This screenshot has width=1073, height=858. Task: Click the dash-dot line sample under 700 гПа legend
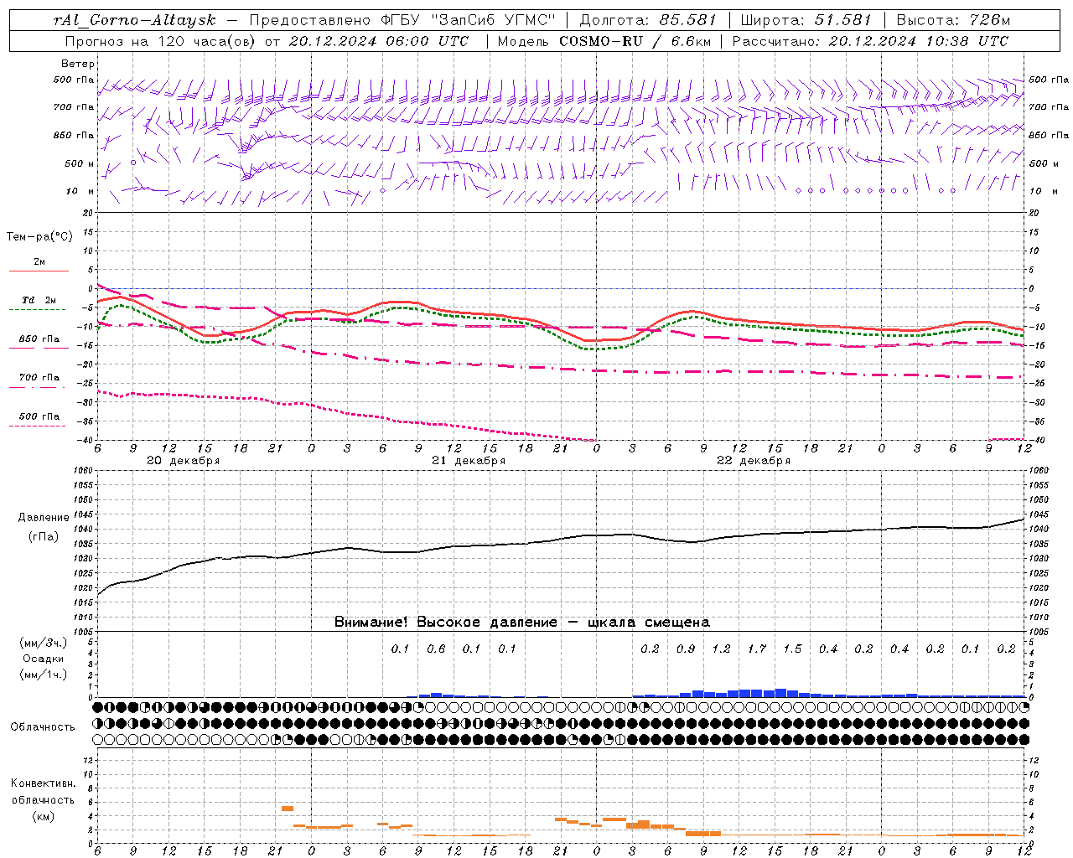(x=37, y=387)
